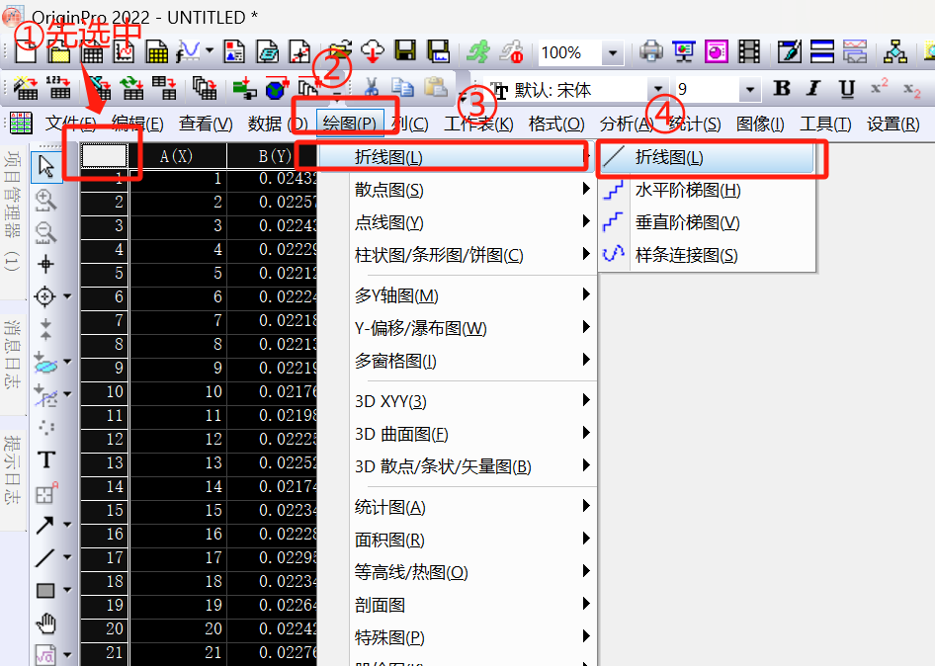The image size is (935, 666).
Task: Select the Arrow drawing tool
Action: coord(45,526)
